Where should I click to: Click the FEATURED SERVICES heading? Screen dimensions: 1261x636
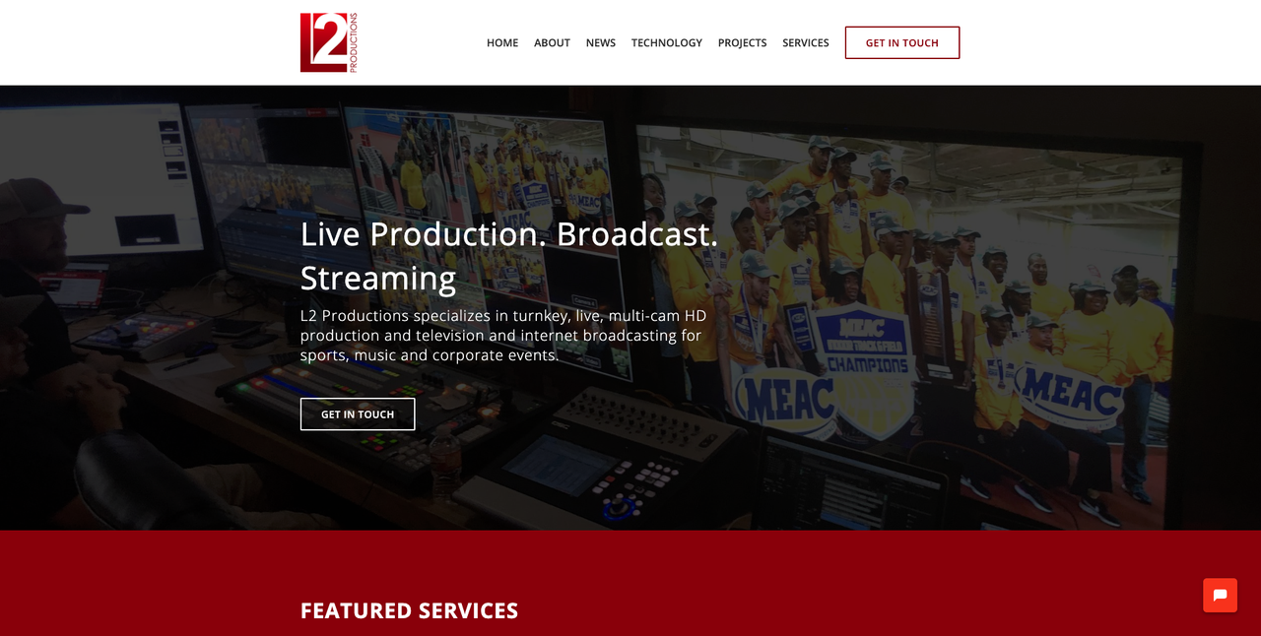(410, 610)
